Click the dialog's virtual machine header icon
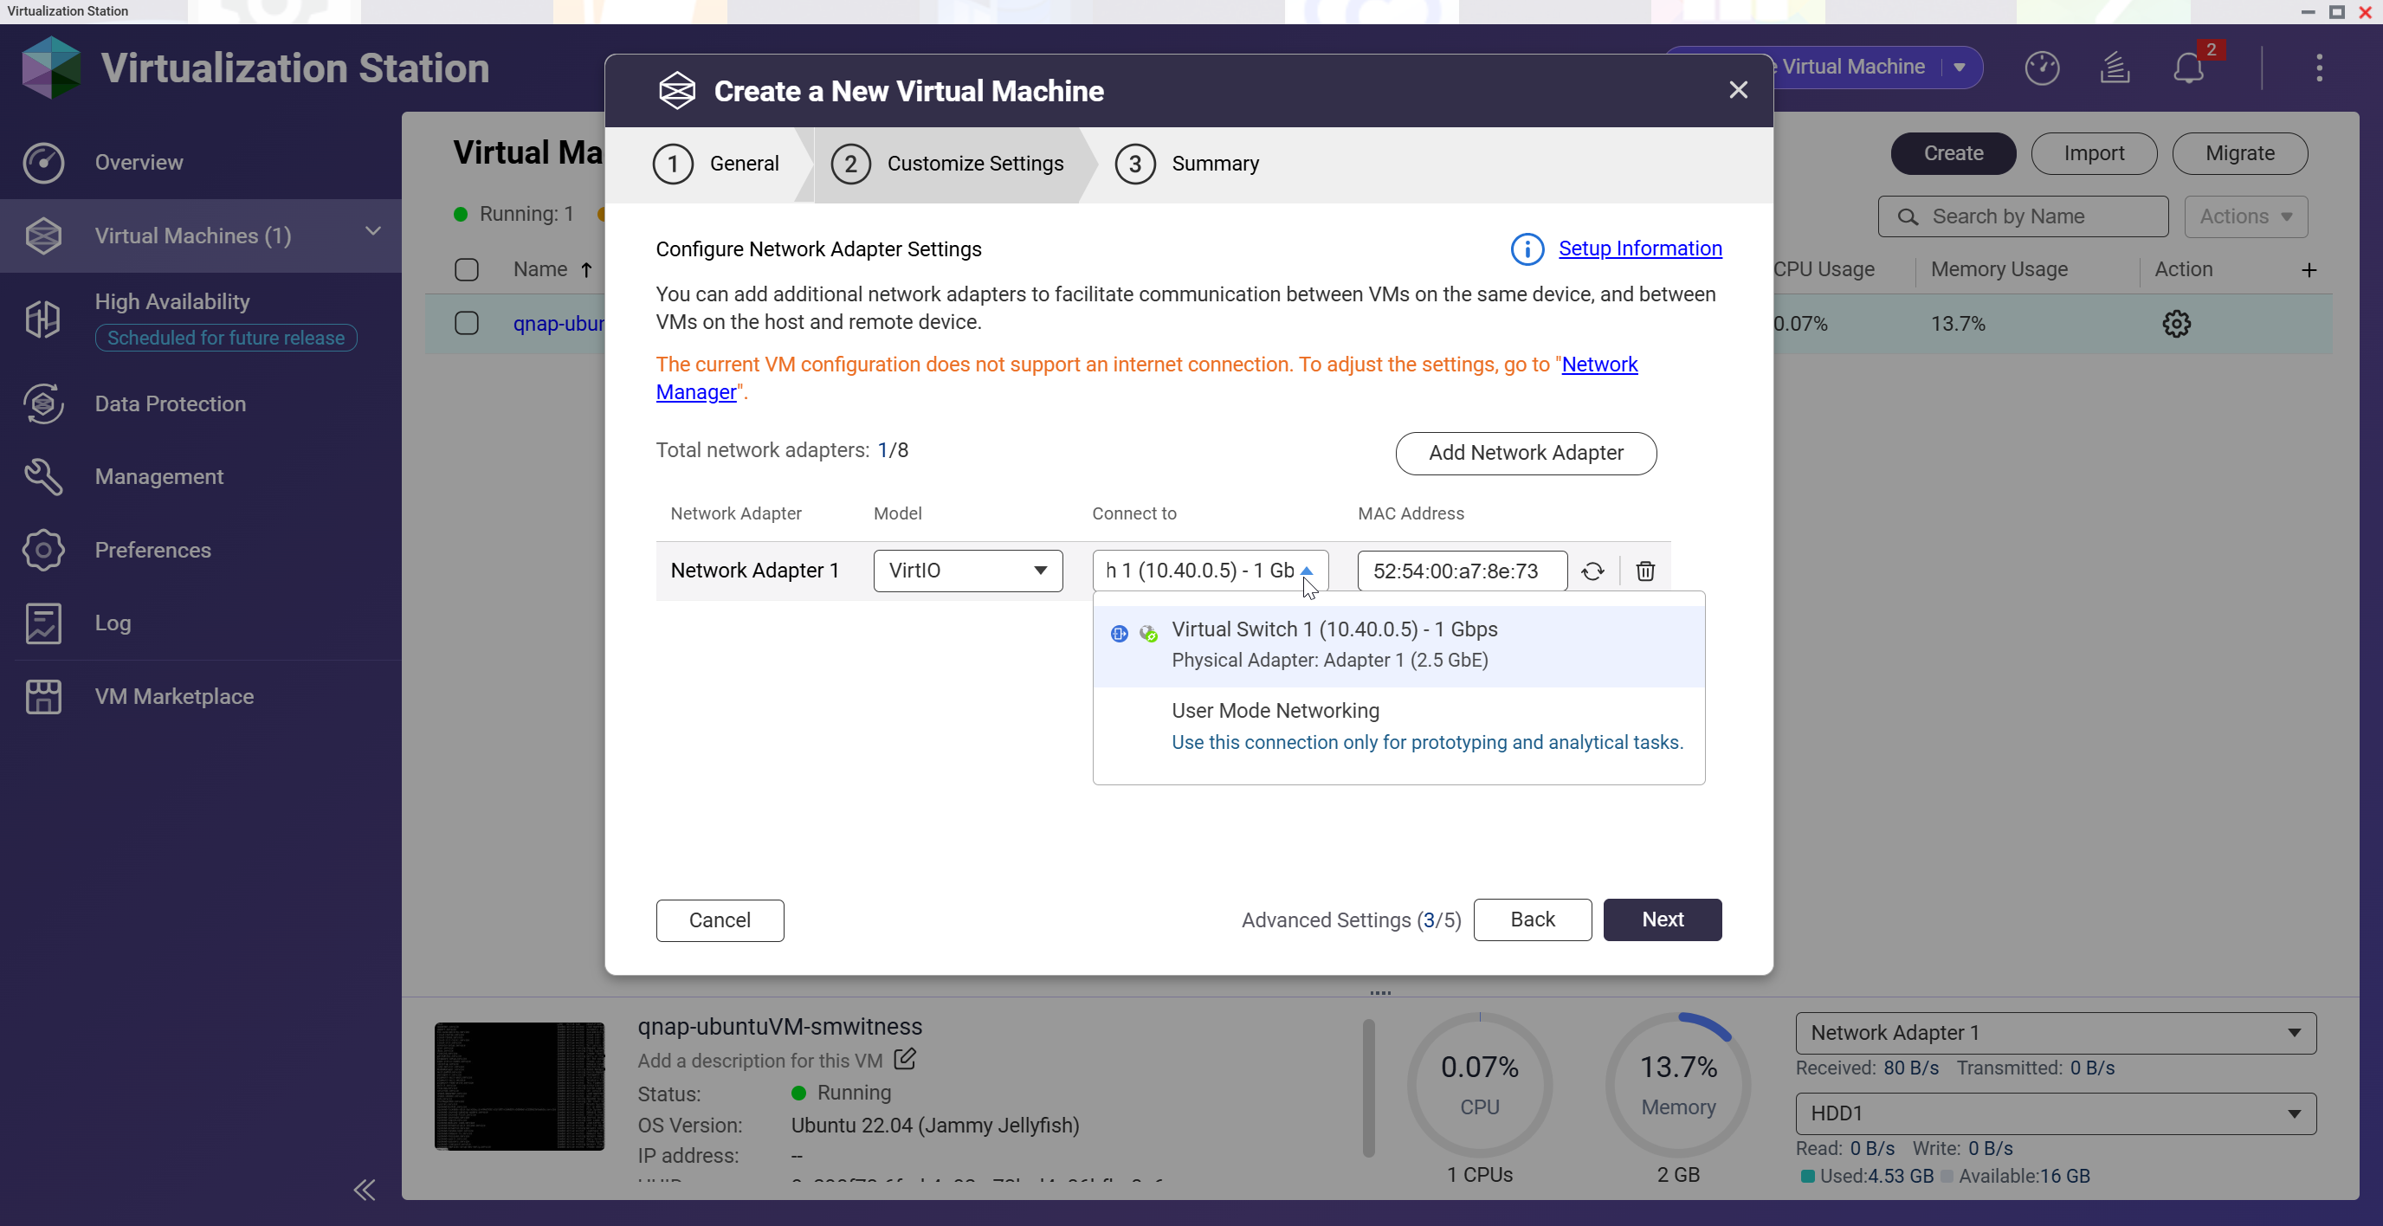The image size is (2383, 1226). [676, 91]
